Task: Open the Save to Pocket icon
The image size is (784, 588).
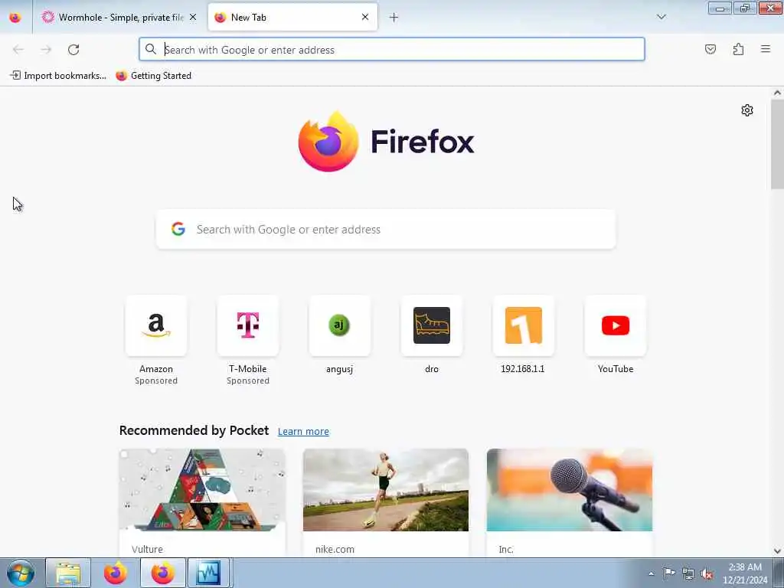Action: 710,49
